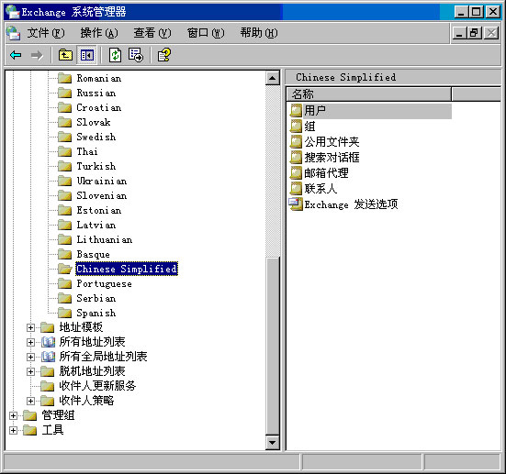Expand the 所有地址列表 node
Image resolution: width=506 pixels, height=474 pixels.
coord(30,342)
